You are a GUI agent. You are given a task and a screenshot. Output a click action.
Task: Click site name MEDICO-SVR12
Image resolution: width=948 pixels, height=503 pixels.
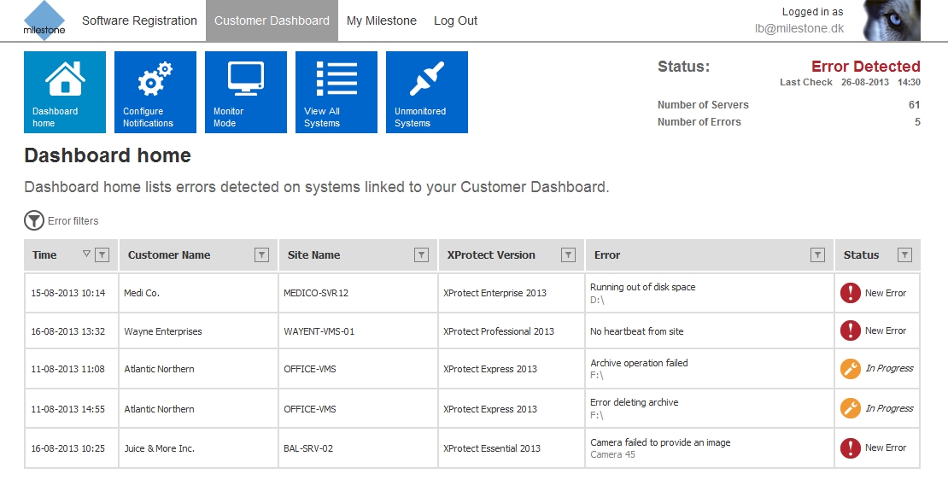316,293
